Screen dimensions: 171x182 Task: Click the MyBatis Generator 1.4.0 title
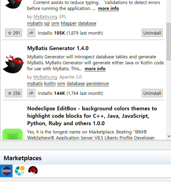[58, 48]
